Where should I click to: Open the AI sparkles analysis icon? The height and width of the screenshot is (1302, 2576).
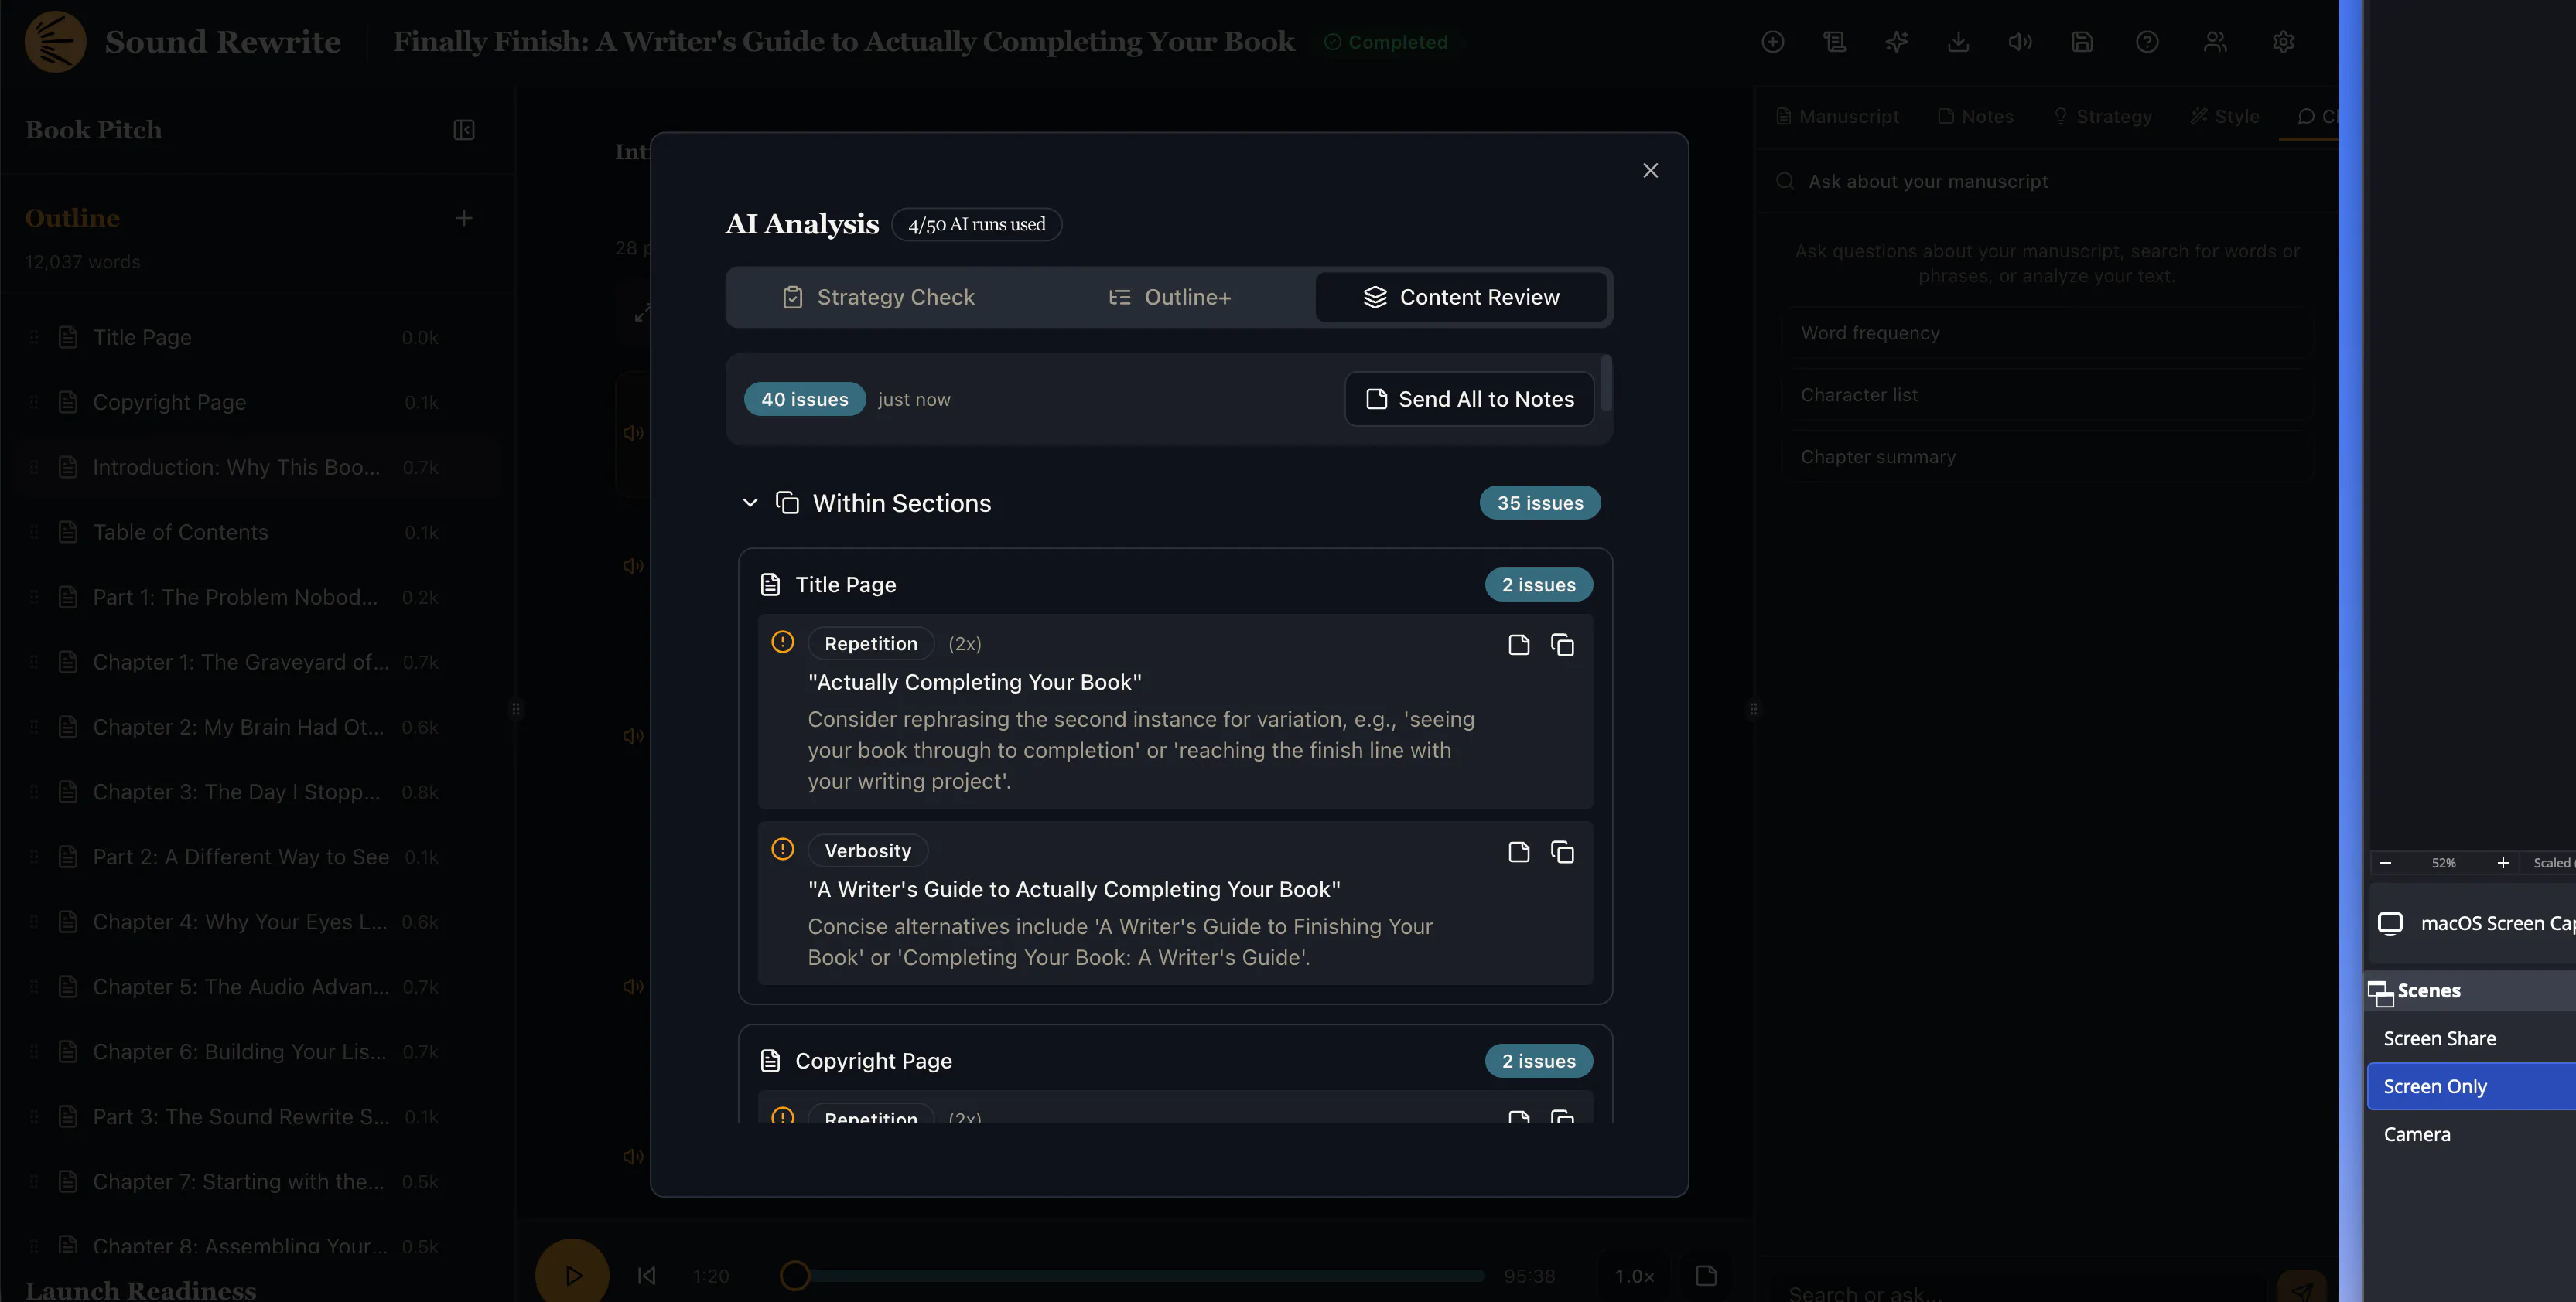click(x=1896, y=42)
